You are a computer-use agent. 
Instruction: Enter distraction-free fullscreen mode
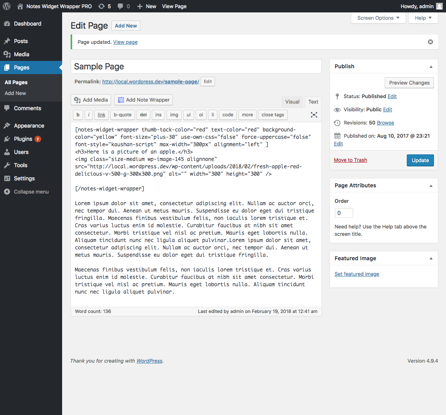point(314,115)
